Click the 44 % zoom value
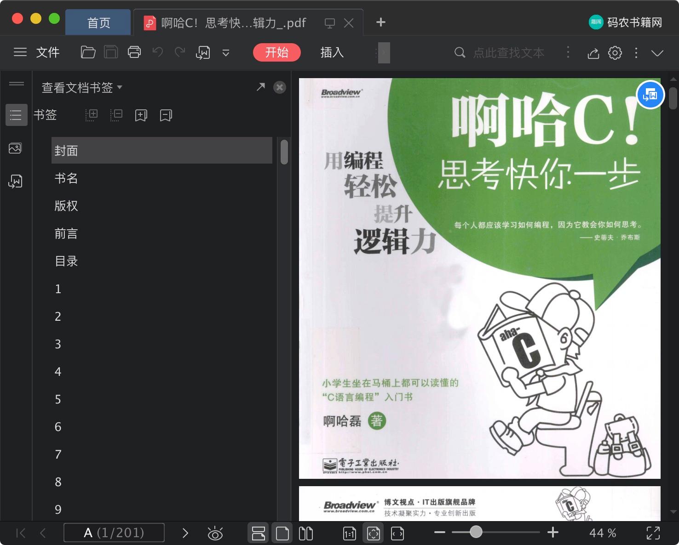679x545 pixels. click(x=603, y=533)
